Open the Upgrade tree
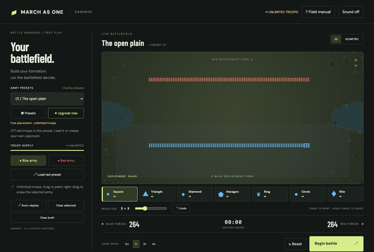The width and height of the screenshot is (374, 252). coord(66,113)
